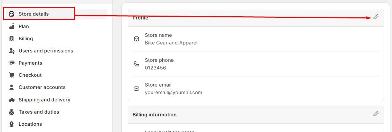Screen dimensions: 392x132
Task: Click the Taxes and duties icon
Action: coord(12,112)
